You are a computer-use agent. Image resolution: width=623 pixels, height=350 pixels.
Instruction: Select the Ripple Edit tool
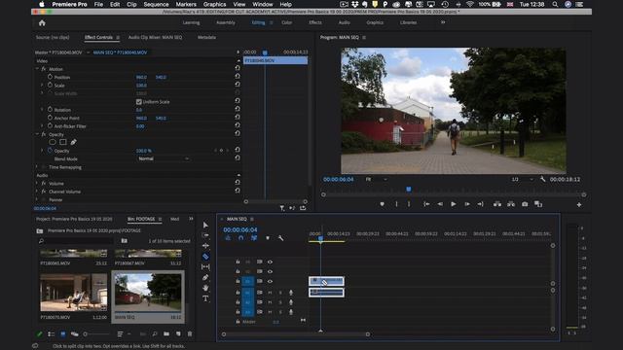point(205,246)
